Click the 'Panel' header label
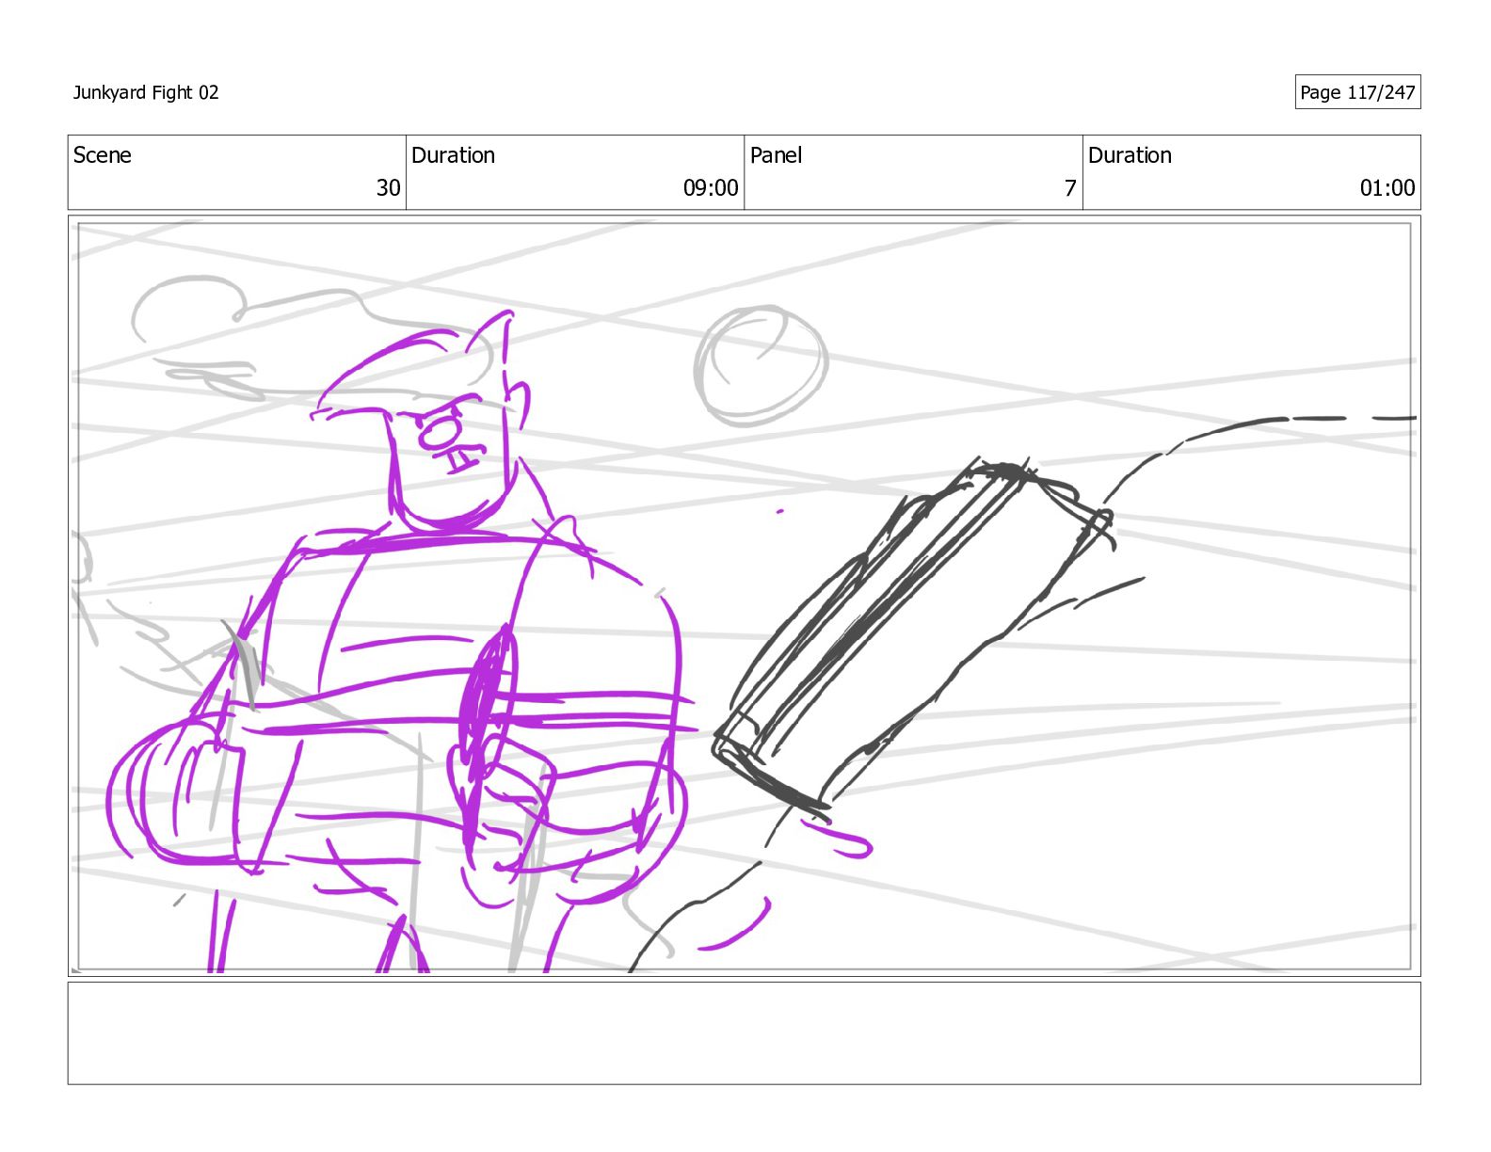 point(776,155)
